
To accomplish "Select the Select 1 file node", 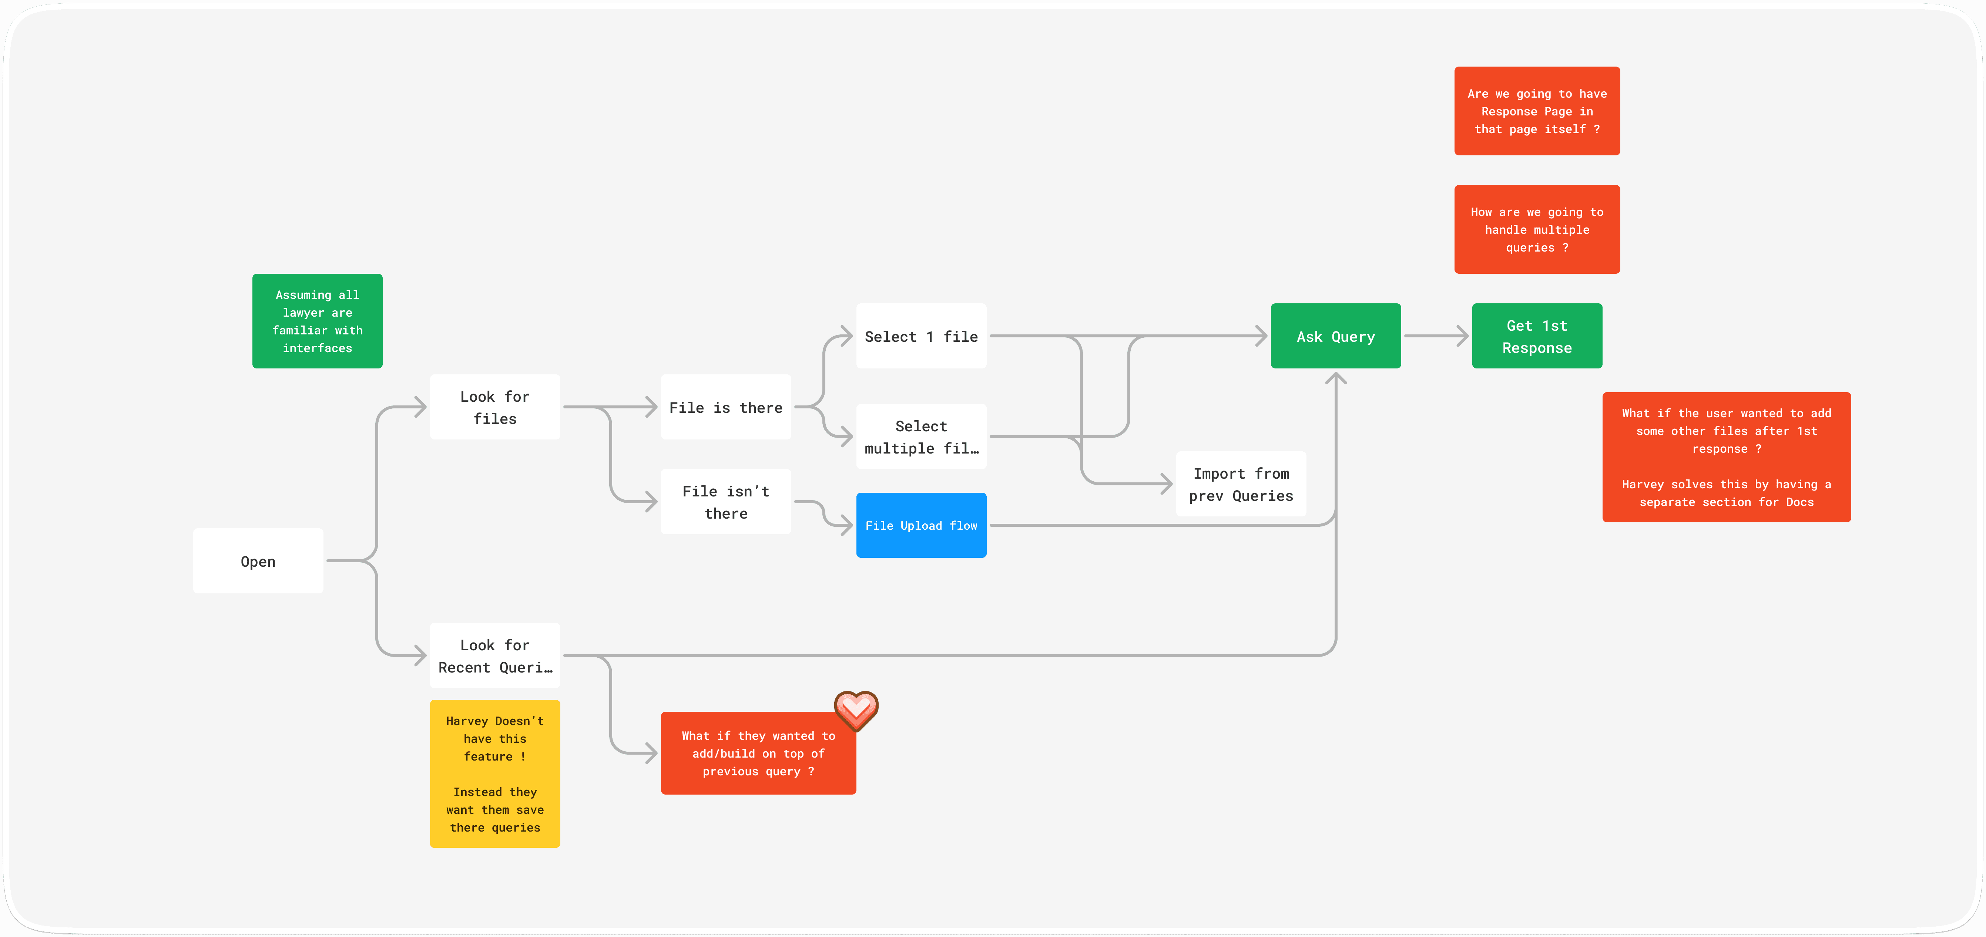I will click(x=920, y=336).
